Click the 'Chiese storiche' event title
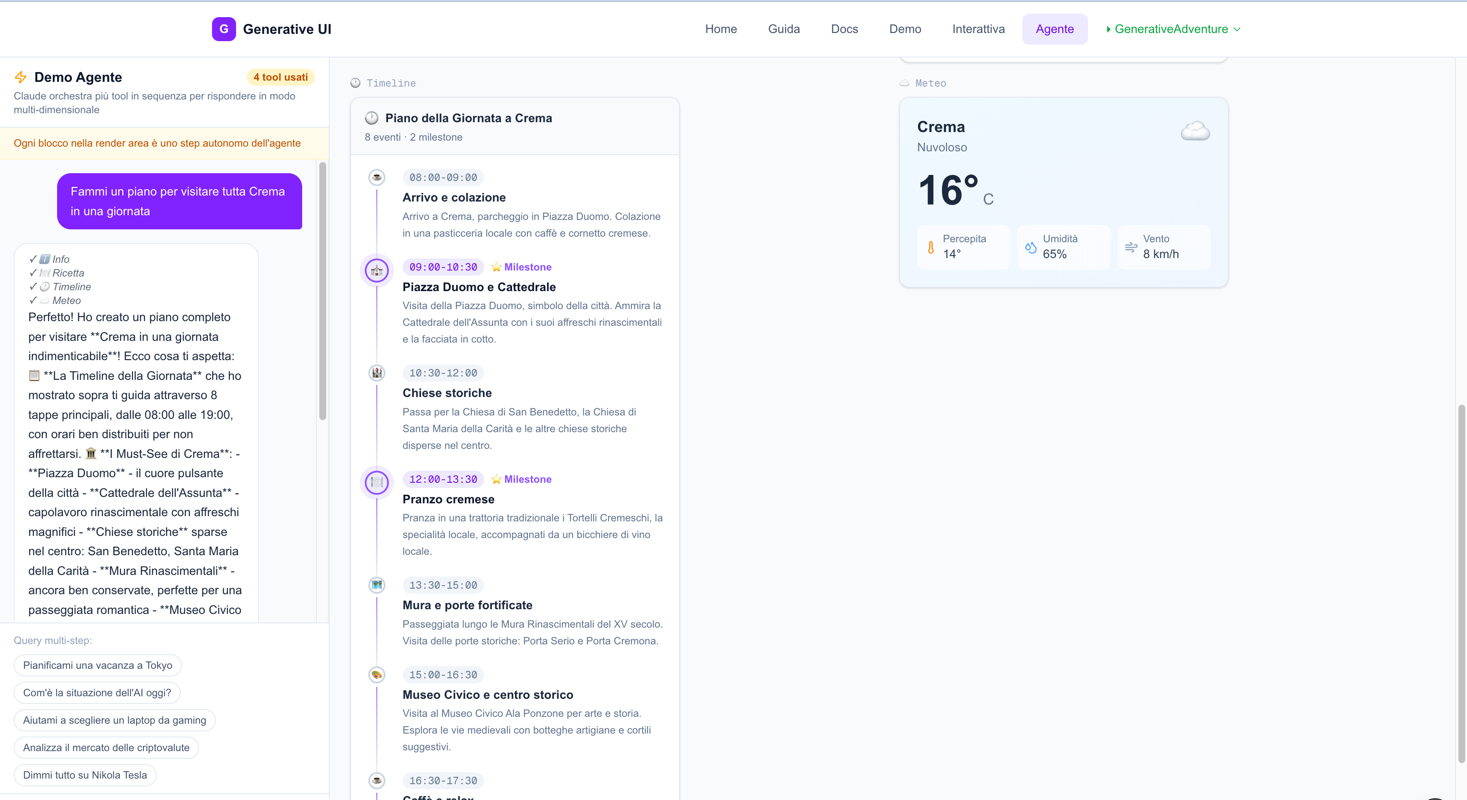Viewport: 1467px width, 800px height. coord(447,393)
